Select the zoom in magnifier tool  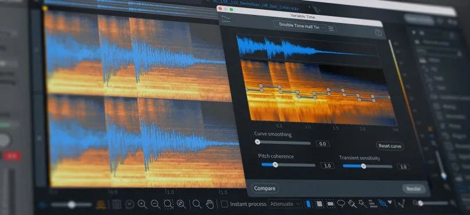[x=142, y=204]
